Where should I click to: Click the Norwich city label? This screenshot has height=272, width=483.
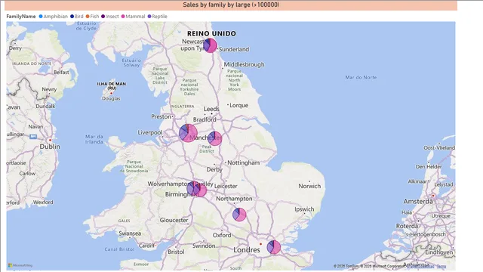tap(309, 186)
